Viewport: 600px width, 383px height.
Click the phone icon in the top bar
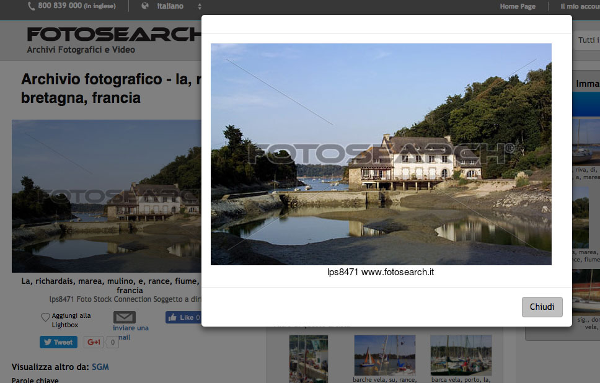click(x=32, y=6)
